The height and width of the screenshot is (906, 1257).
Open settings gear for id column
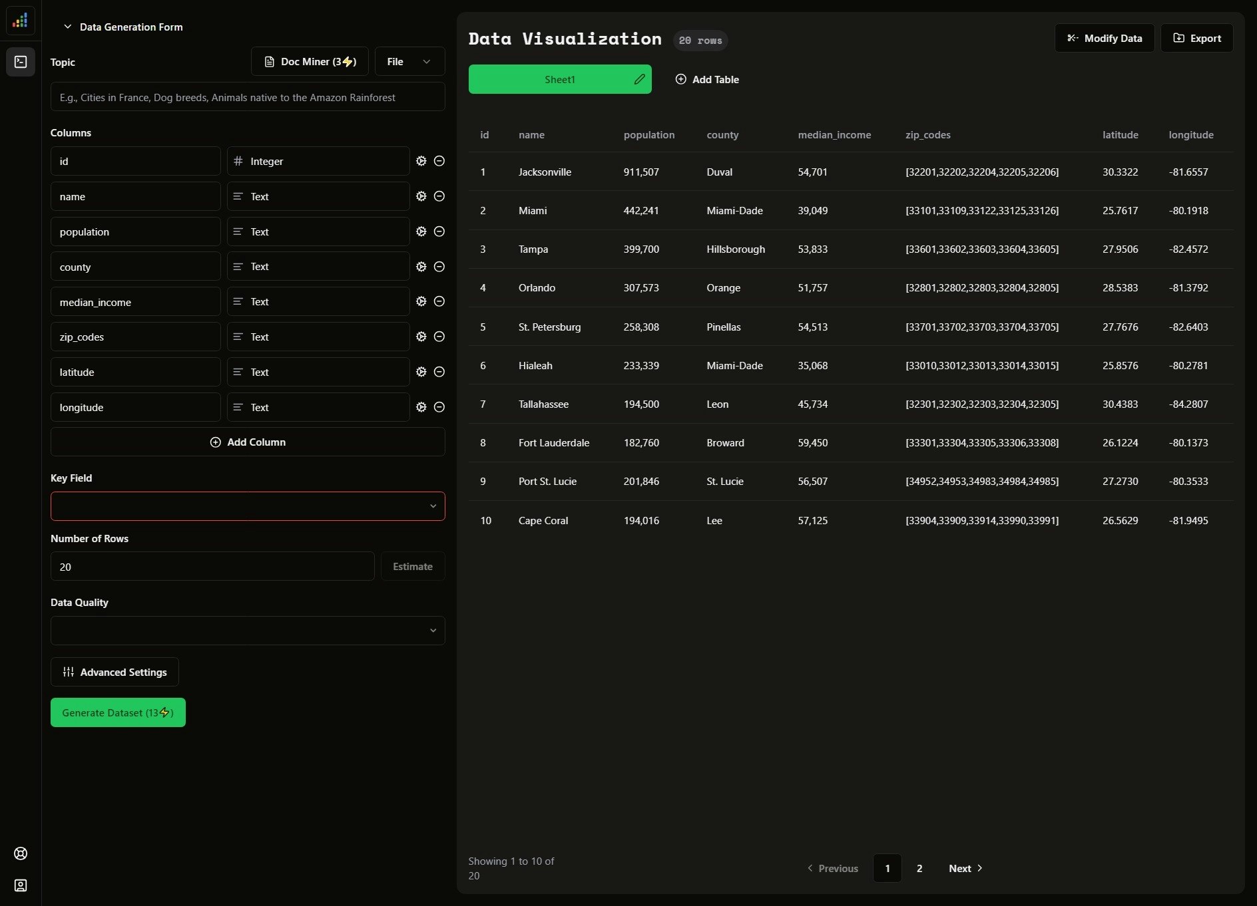(421, 161)
